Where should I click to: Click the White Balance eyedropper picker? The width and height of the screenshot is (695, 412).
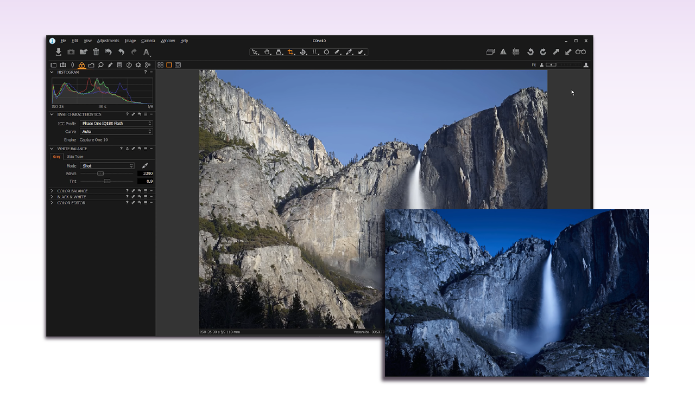145,165
